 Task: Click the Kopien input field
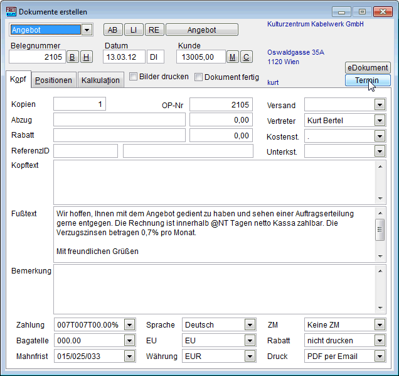tap(80, 104)
